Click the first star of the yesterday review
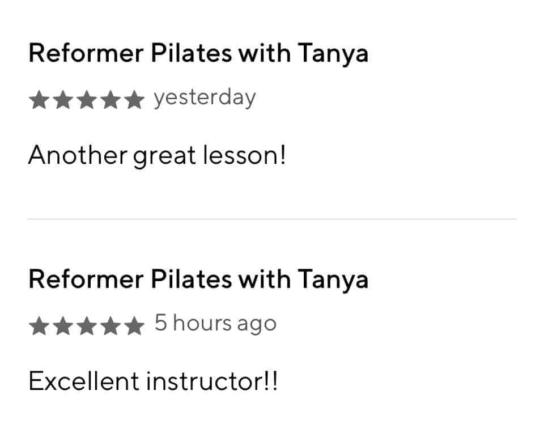Viewport: 544px width, 424px height. (x=39, y=101)
